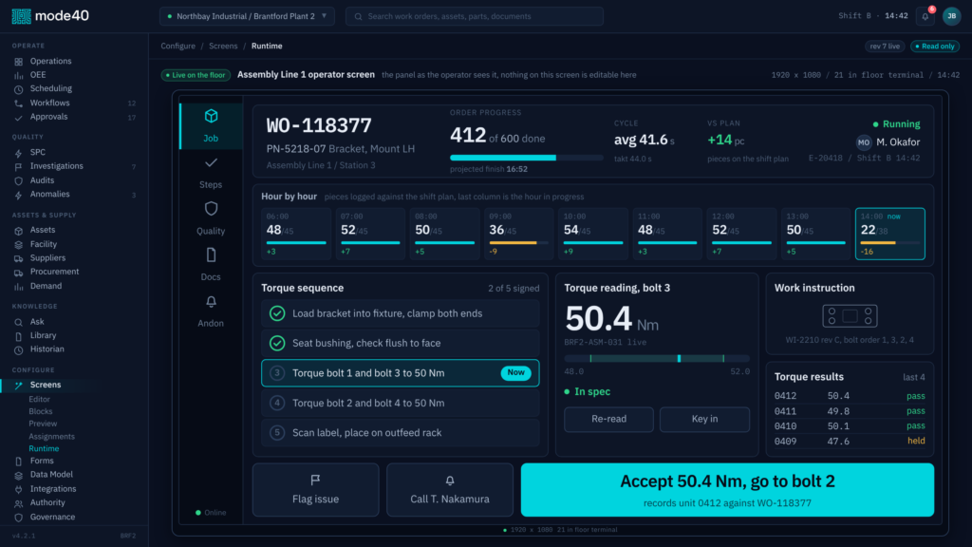Click Accept 50.4 Nm, go to bolt 2
The image size is (972, 547).
pyautogui.click(x=727, y=490)
